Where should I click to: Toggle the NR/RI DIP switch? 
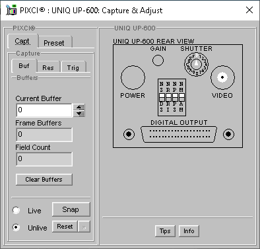coord(168,97)
